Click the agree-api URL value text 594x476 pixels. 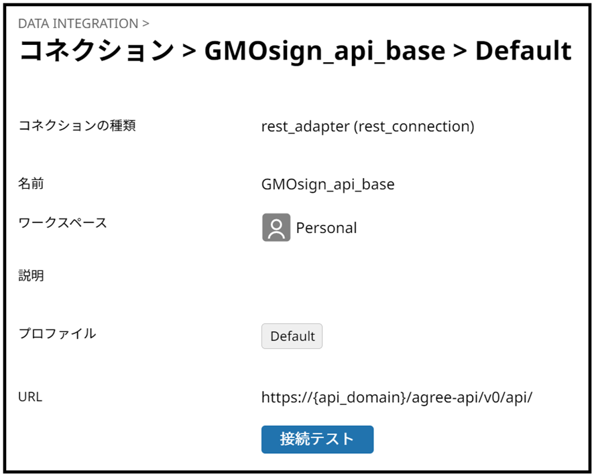coord(397,397)
